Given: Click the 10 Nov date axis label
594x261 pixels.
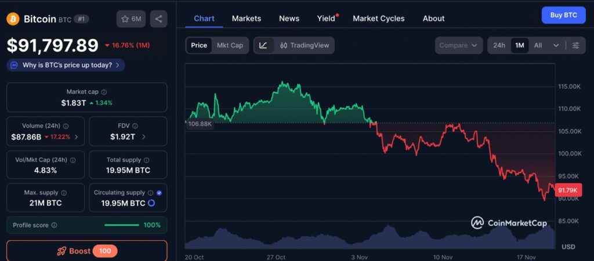Looking at the screenshot, I should 443,257.
